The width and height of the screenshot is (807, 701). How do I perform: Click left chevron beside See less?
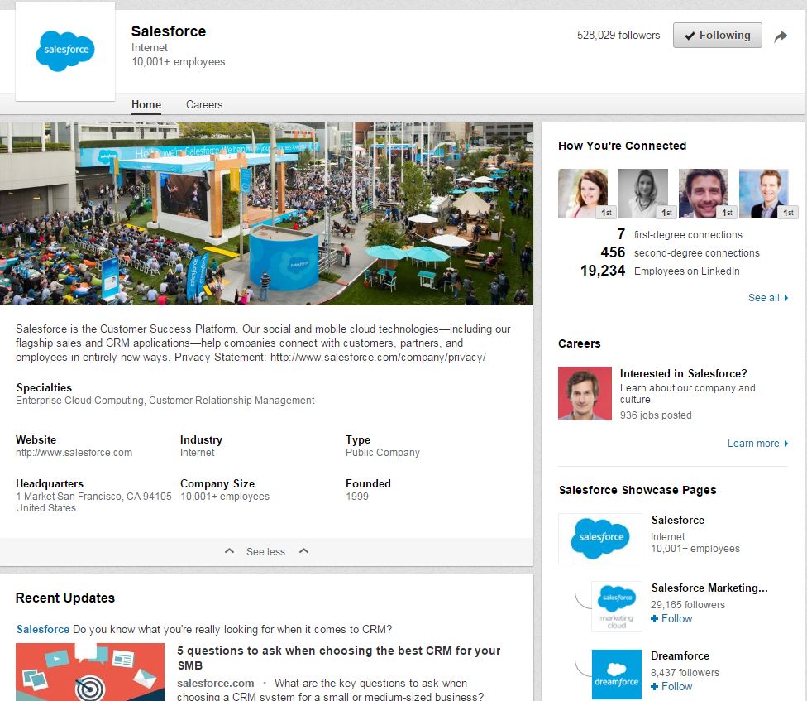(x=230, y=551)
